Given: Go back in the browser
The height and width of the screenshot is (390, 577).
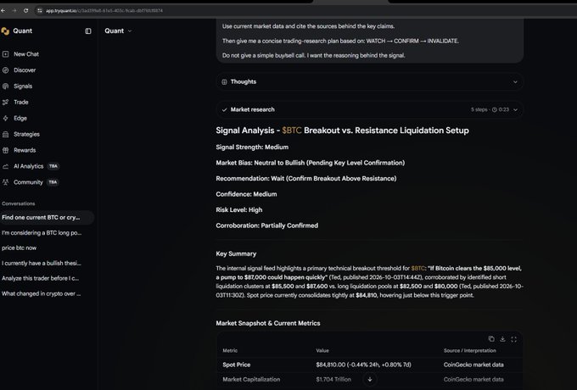Looking at the screenshot, I should click(3, 11).
